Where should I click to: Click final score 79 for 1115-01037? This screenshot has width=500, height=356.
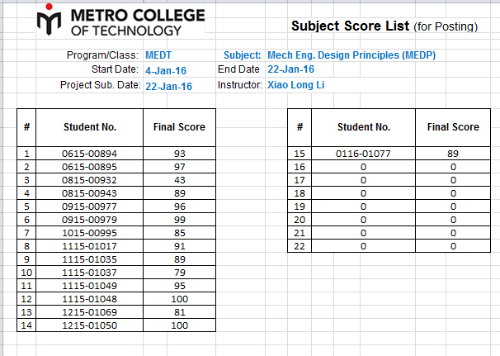(x=179, y=273)
